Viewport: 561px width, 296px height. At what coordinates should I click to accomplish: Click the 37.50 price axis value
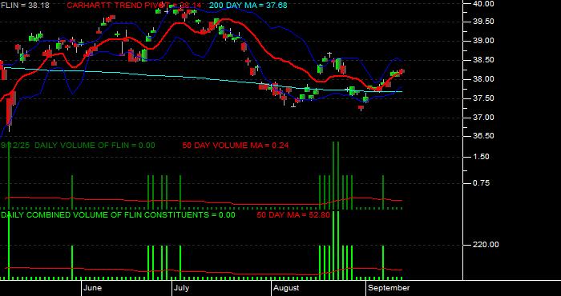tap(484, 98)
